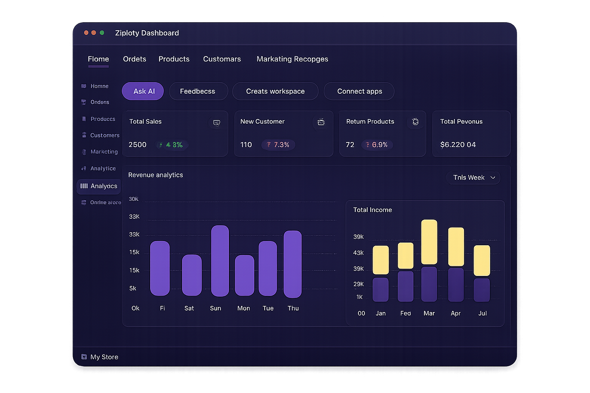Toggle the 7.3% badge on New Customer
The image size is (590, 393).
pos(278,145)
